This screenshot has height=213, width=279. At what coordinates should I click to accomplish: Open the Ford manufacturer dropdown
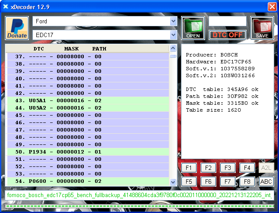click(x=173, y=21)
